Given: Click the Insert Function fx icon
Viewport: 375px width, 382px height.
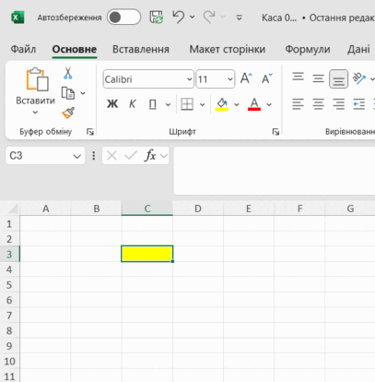Looking at the screenshot, I should [x=150, y=156].
